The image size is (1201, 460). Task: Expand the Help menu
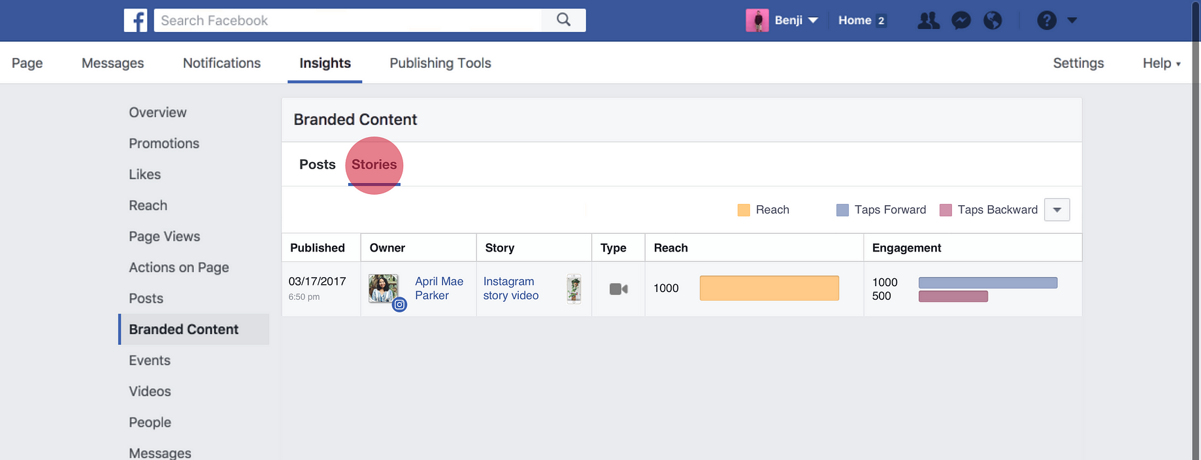(x=1161, y=63)
